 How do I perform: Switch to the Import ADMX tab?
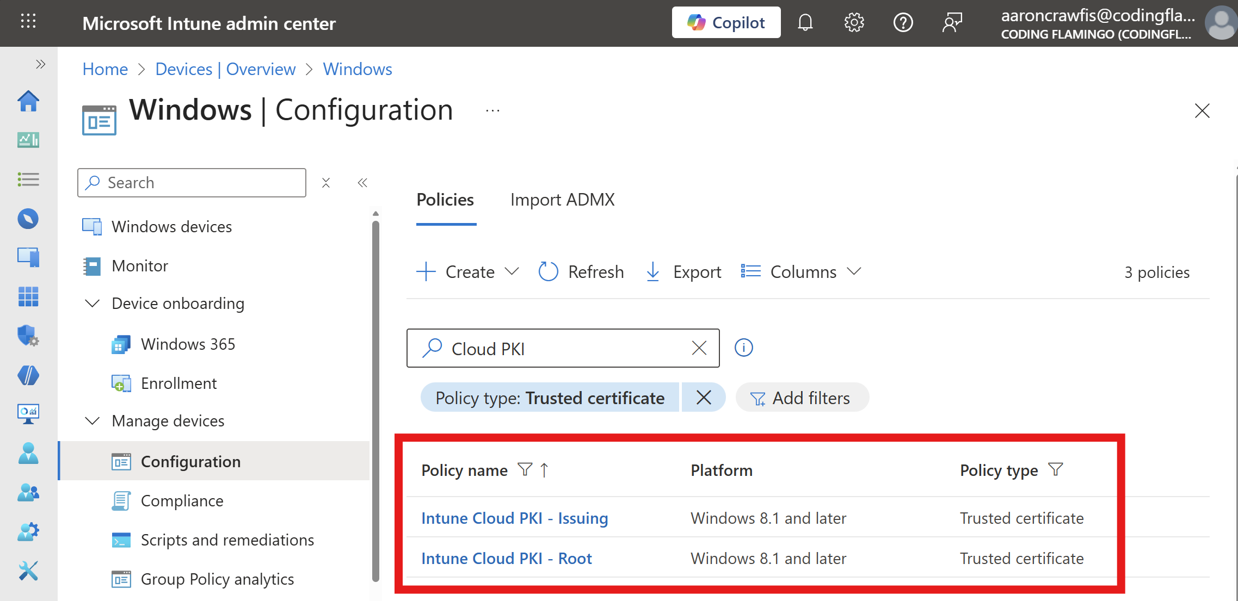pos(562,200)
